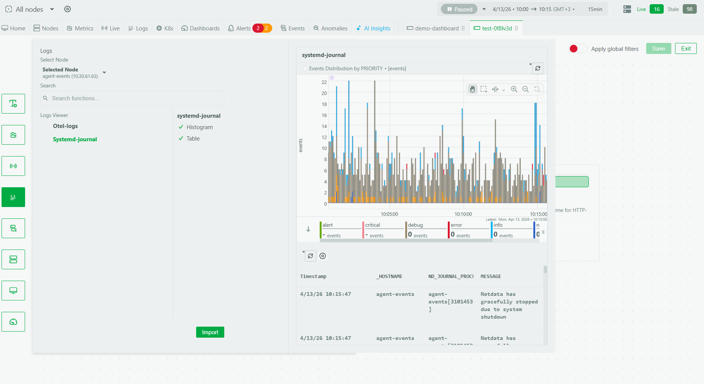Open the horizontal zoom tool on the chart toolbar
The height and width of the screenshot is (384, 704).
496,89
